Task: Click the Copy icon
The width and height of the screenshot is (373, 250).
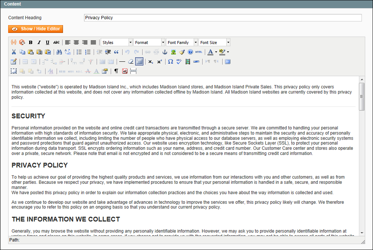Action: 22,52
